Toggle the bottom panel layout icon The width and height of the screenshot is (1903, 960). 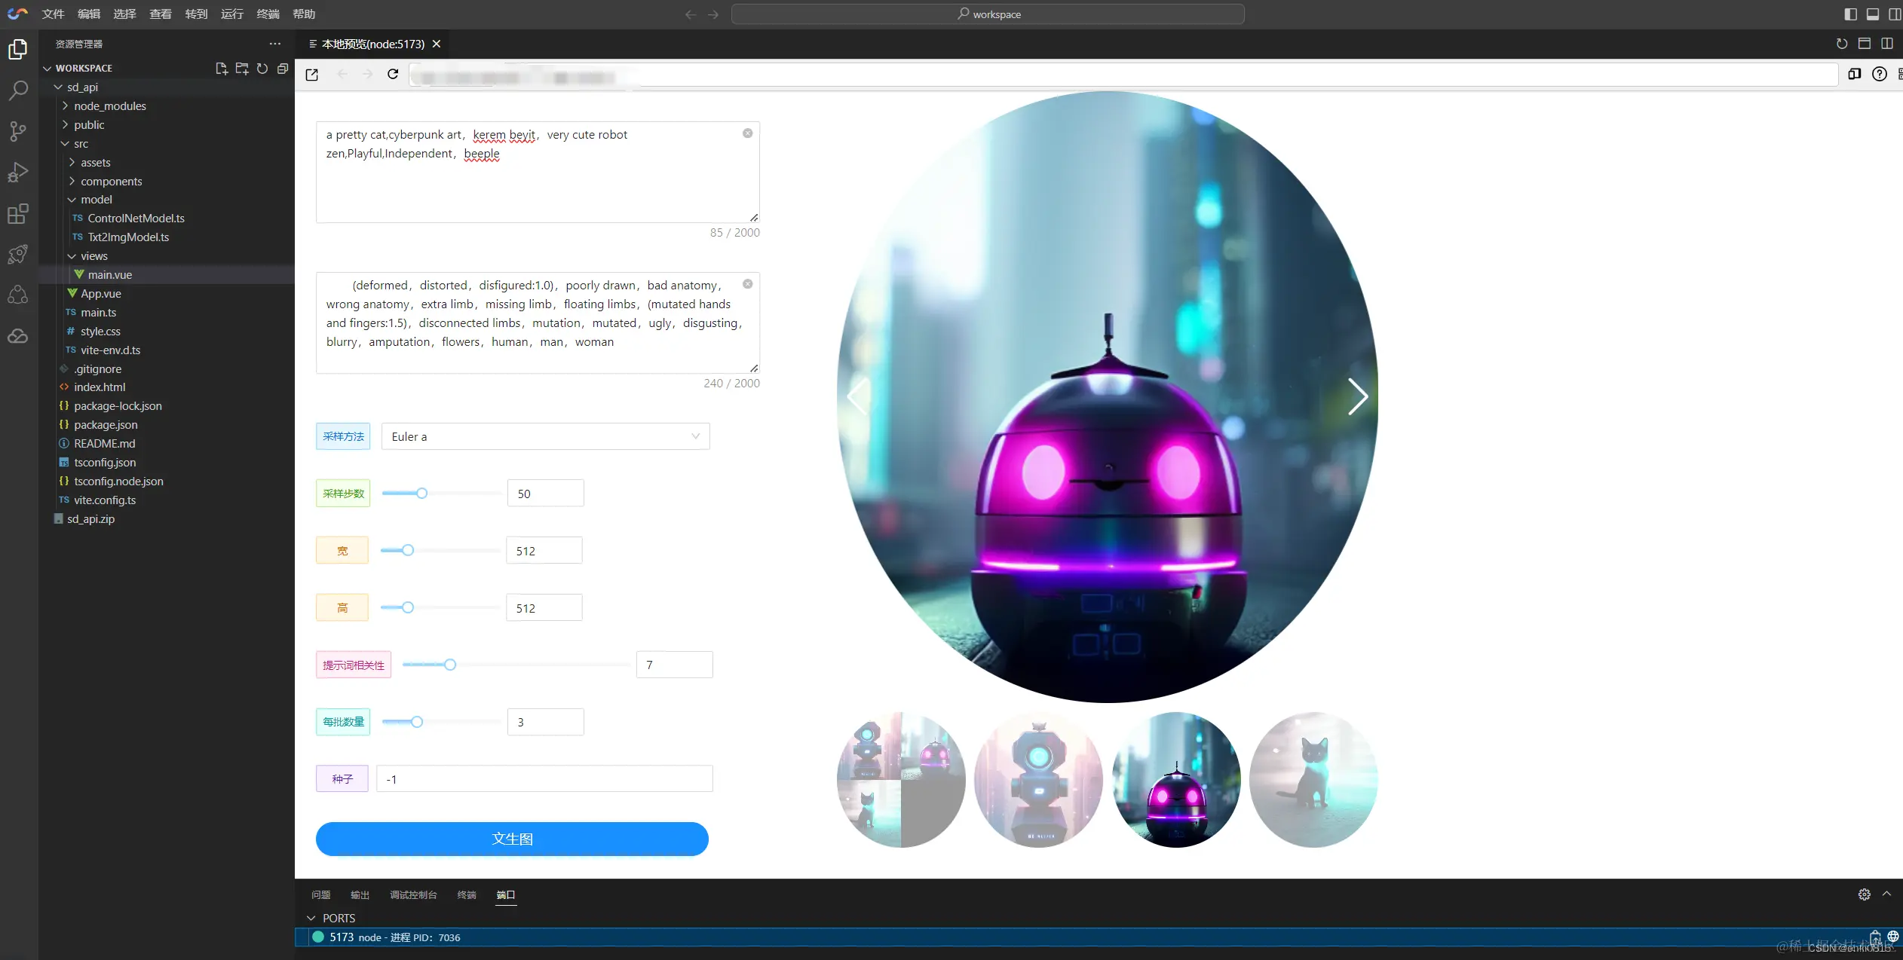(x=1873, y=14)
